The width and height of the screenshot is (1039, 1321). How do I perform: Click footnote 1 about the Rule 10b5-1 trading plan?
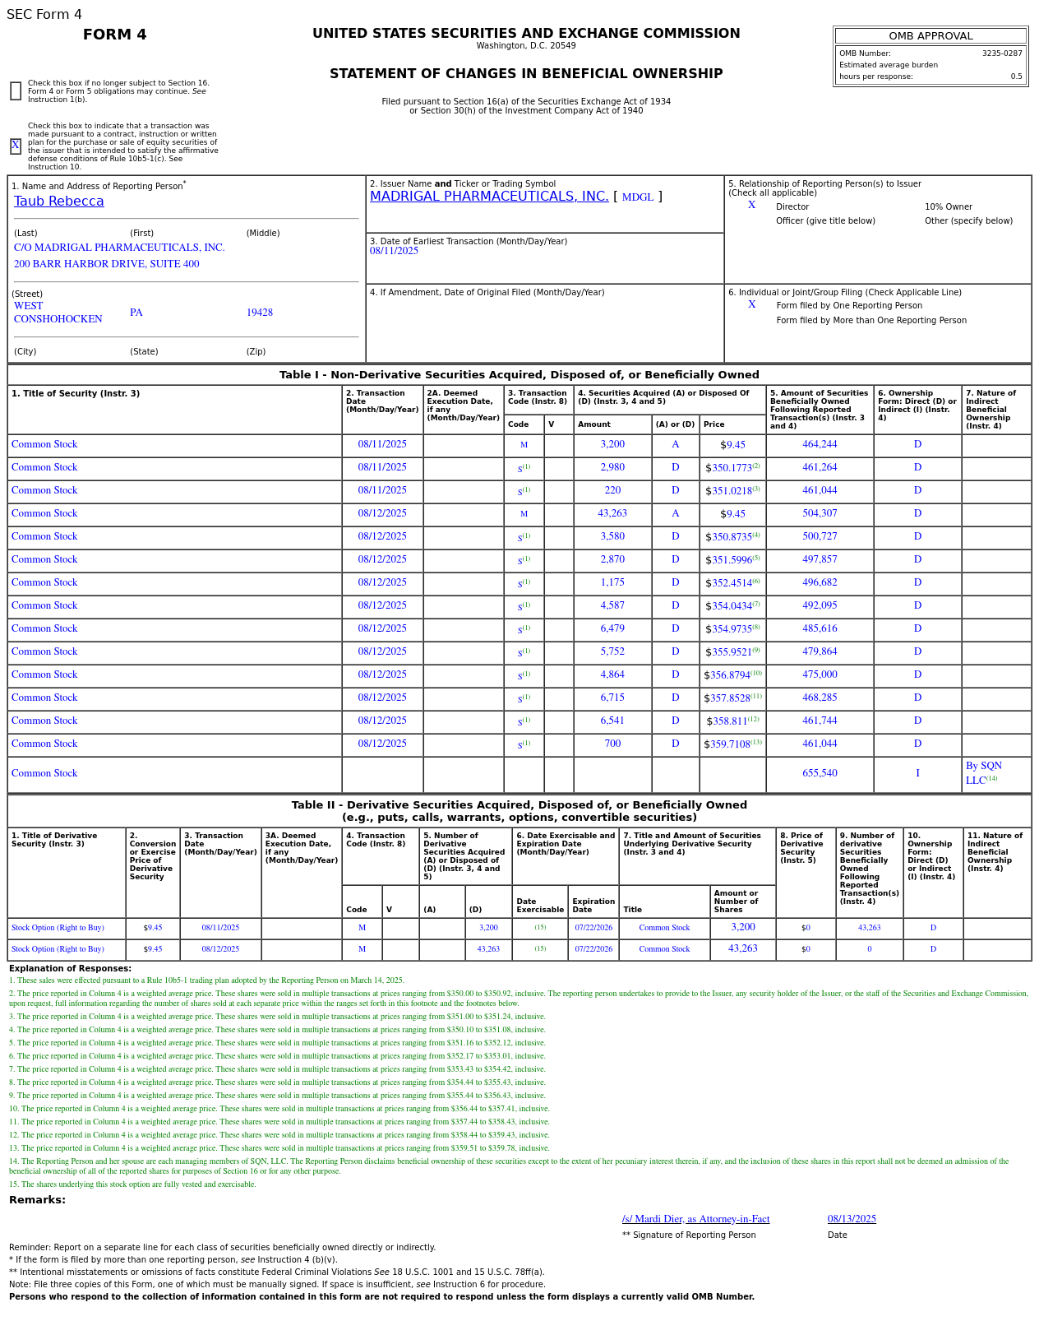point(206,980)
